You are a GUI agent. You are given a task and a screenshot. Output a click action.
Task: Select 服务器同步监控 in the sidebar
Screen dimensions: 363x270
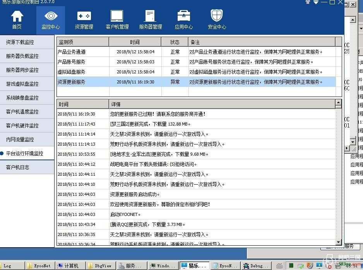(x=27, y=70)
